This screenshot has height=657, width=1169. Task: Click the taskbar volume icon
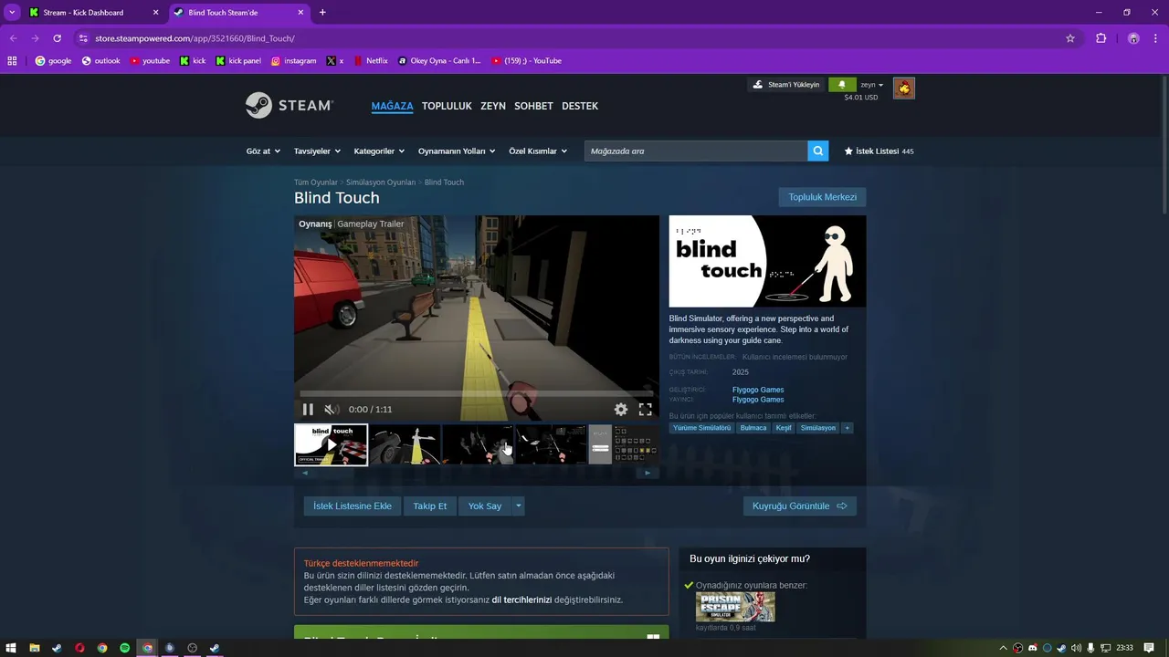[1076, 648]
